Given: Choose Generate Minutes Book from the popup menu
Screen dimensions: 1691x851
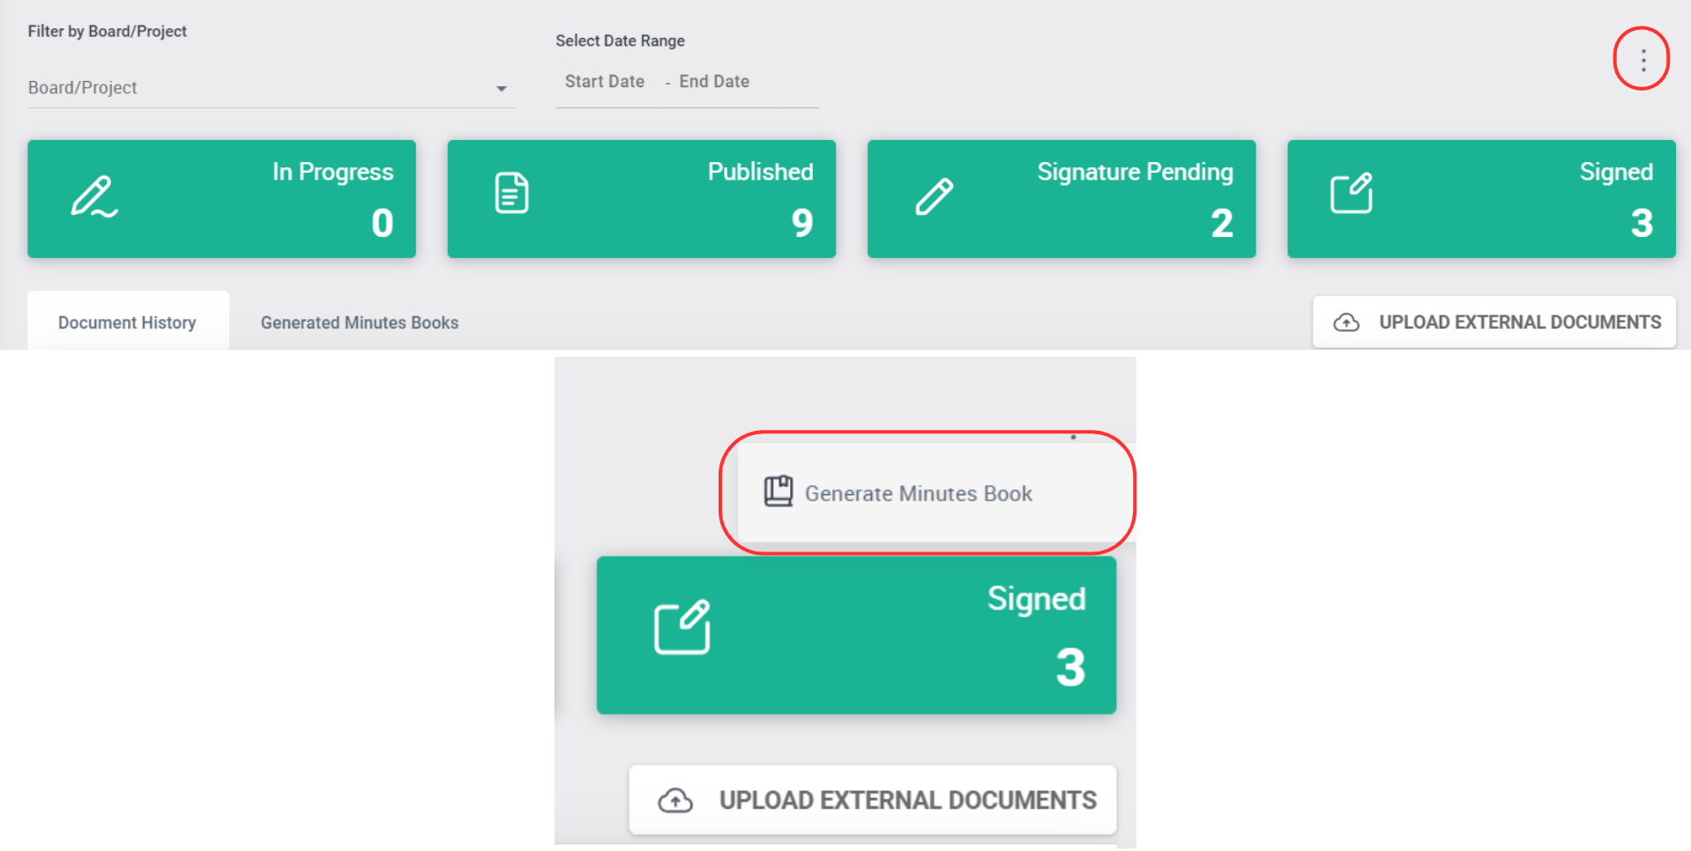Looking at the screenshot, I should (918, 493).
